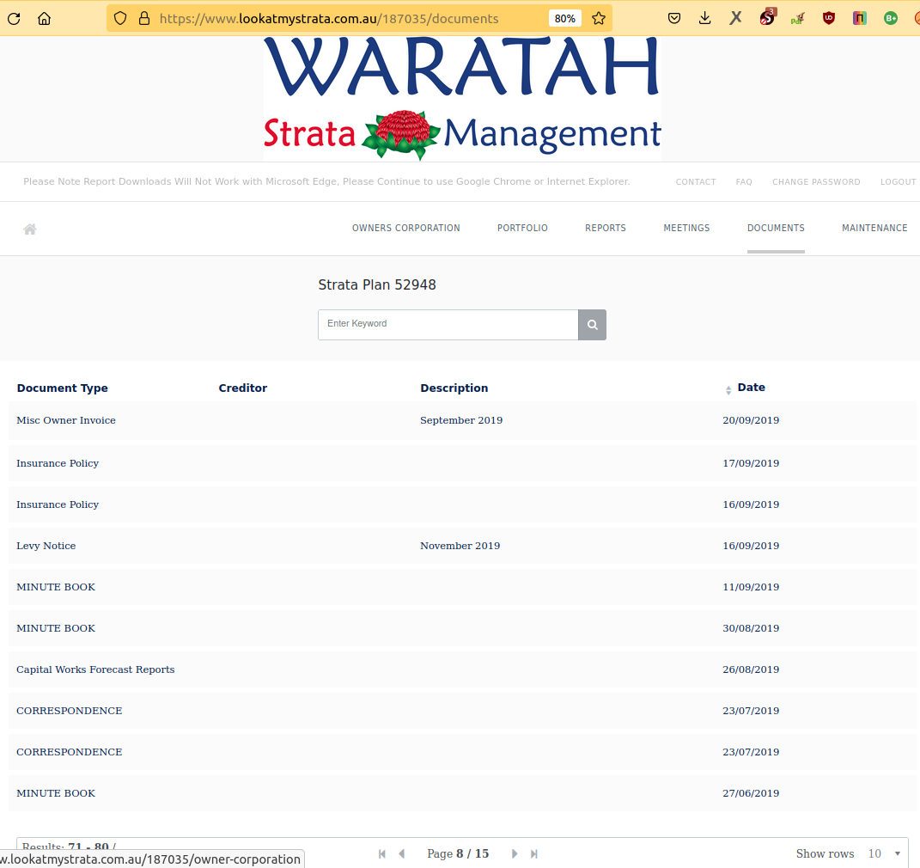Viewport: 920px width, 868px height.
Task: Sort by Description column header
Action: (454, 388)
